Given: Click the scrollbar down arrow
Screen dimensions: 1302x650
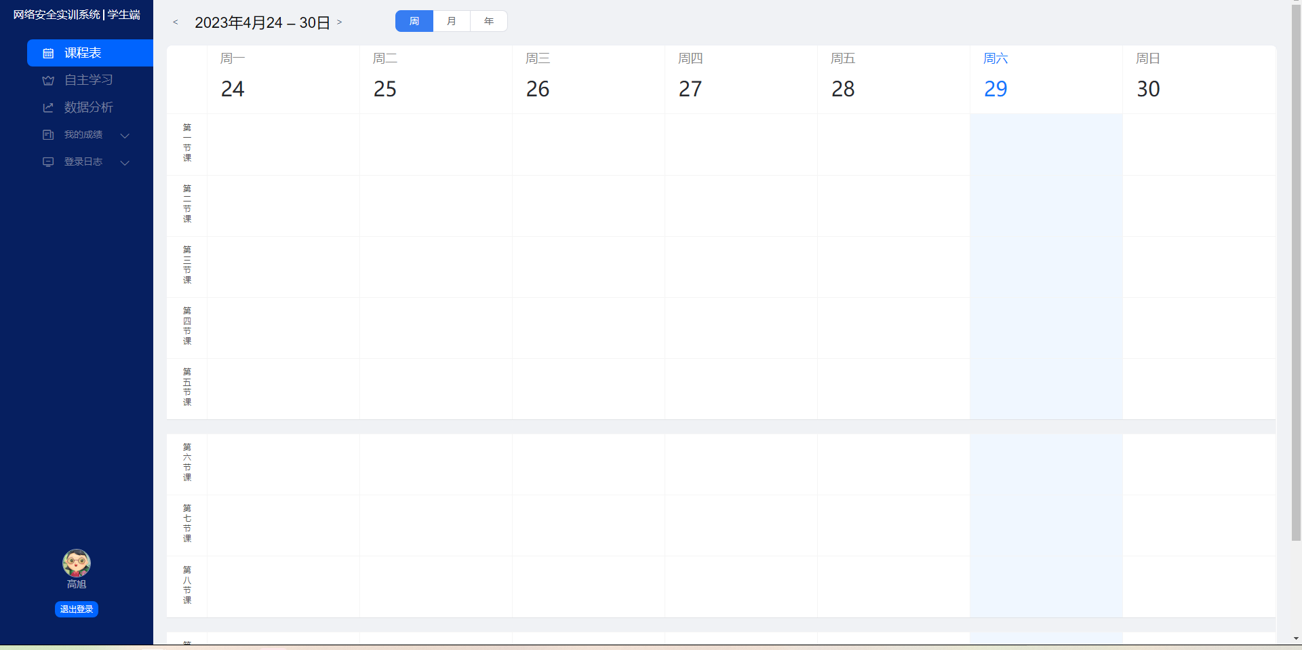Looking at the screenshot, I should (1296, 638).
